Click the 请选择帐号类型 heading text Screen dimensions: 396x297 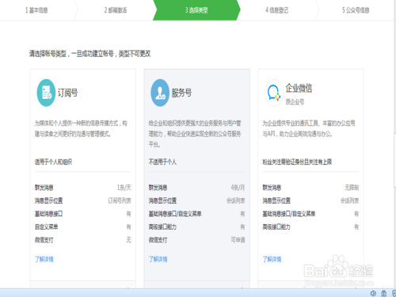[x=90, y=54]
